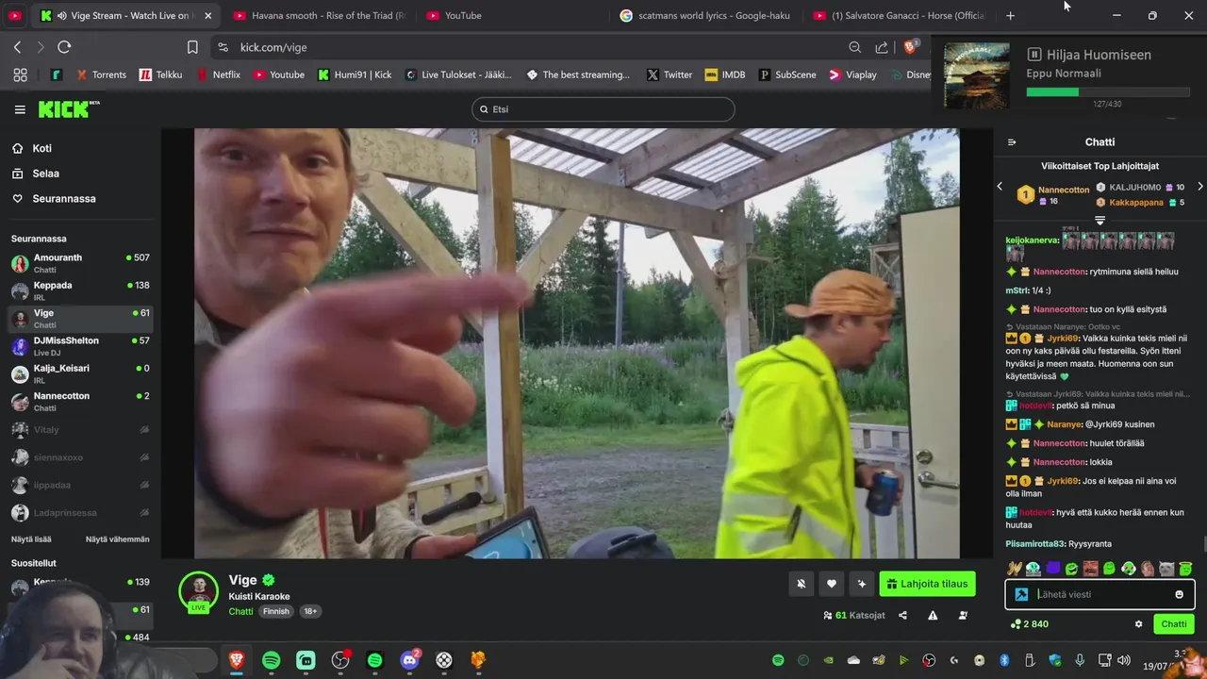1207x679 pixels.
Task: Open the moderators user icon
Action: pos(963,616)
